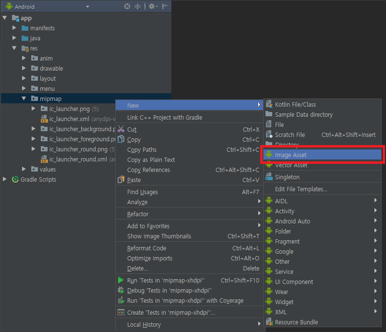Expand the layout folder
This screenshot has height=332, width=386.
(24, 78)
